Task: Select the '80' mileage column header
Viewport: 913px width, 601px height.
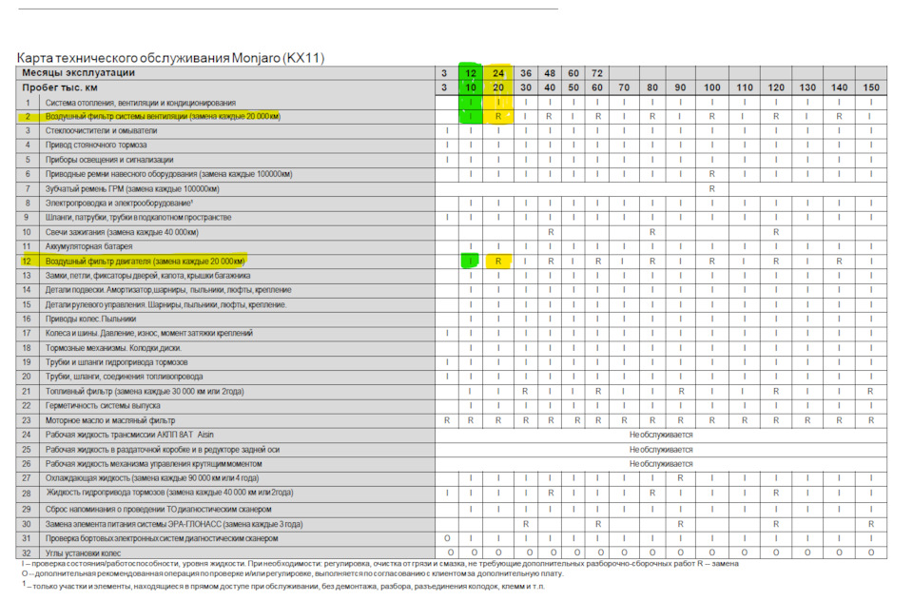Action: coord(652,87)
